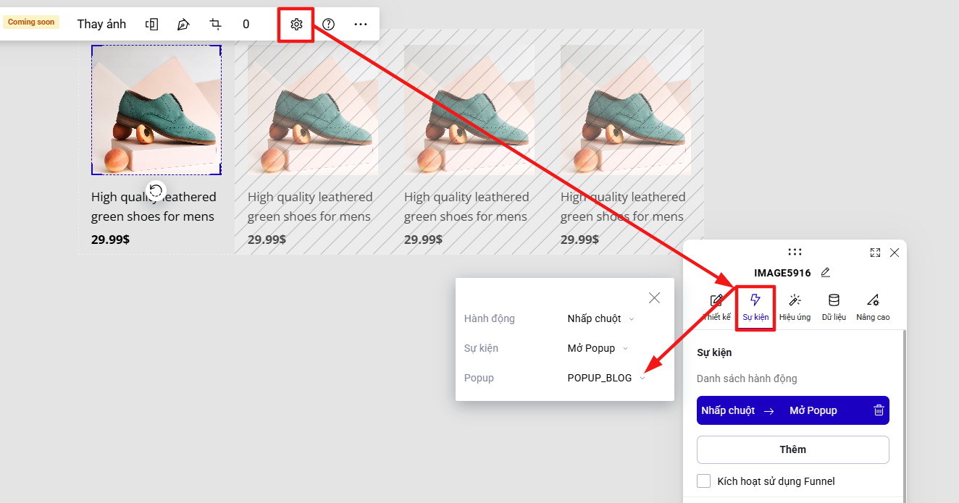Click the rotate handle below selected image
The width and height of the screenshot is (959, 503).
(x=155, y=190)
